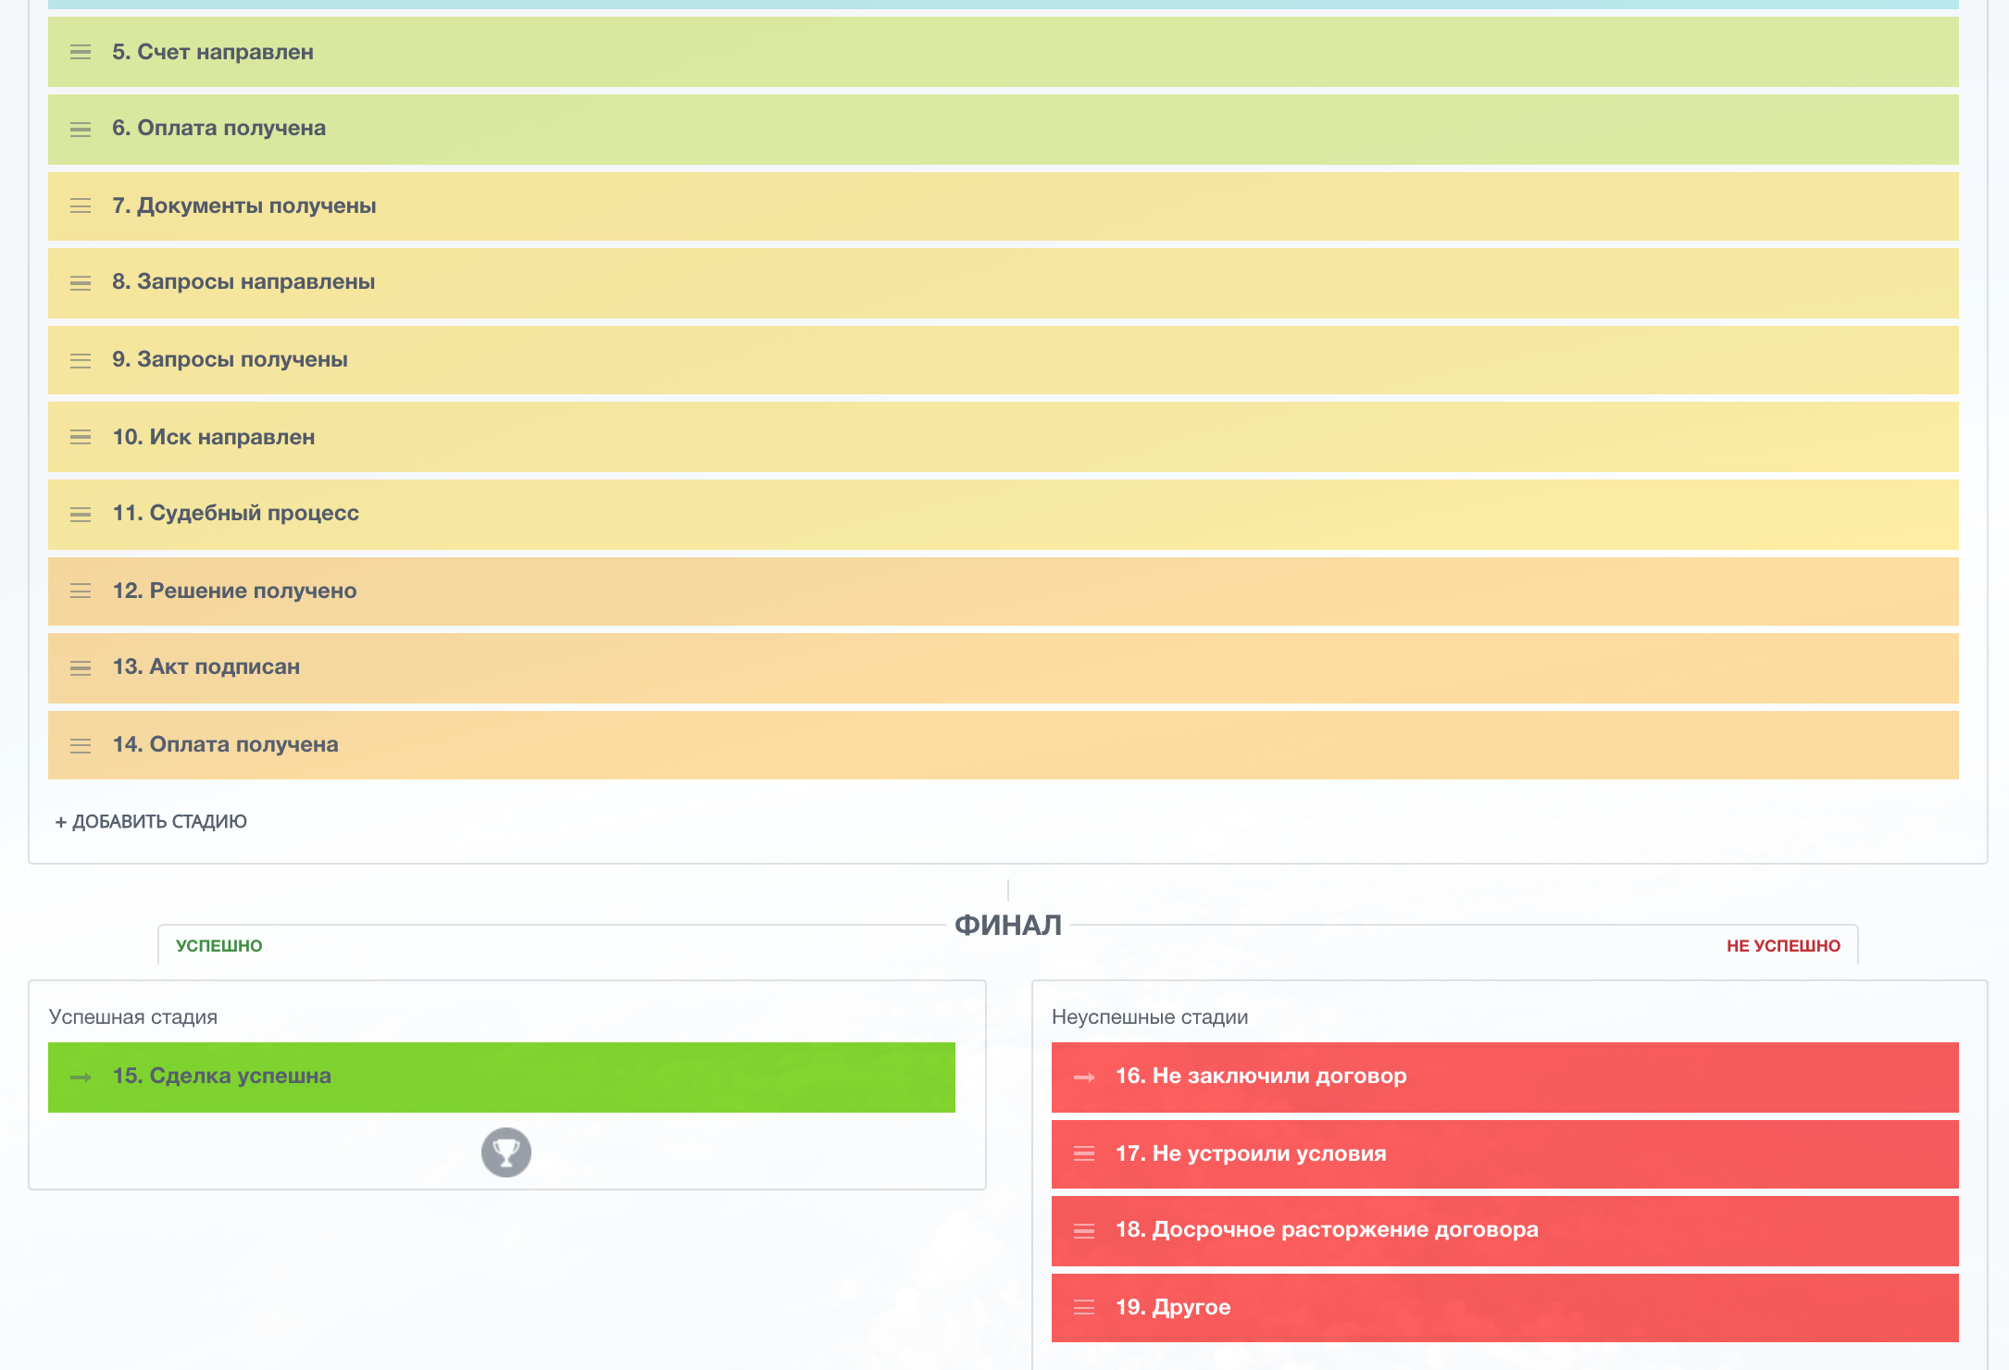
Task: Click the green Сделка успешна stage bar
Action: pyautogui.click(x=555, y=1077)
